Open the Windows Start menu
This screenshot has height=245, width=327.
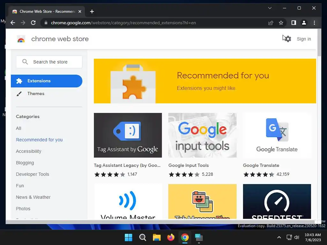128,237
